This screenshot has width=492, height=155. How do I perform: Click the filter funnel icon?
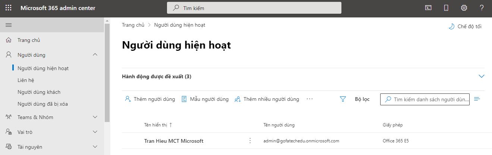point(343,99)
